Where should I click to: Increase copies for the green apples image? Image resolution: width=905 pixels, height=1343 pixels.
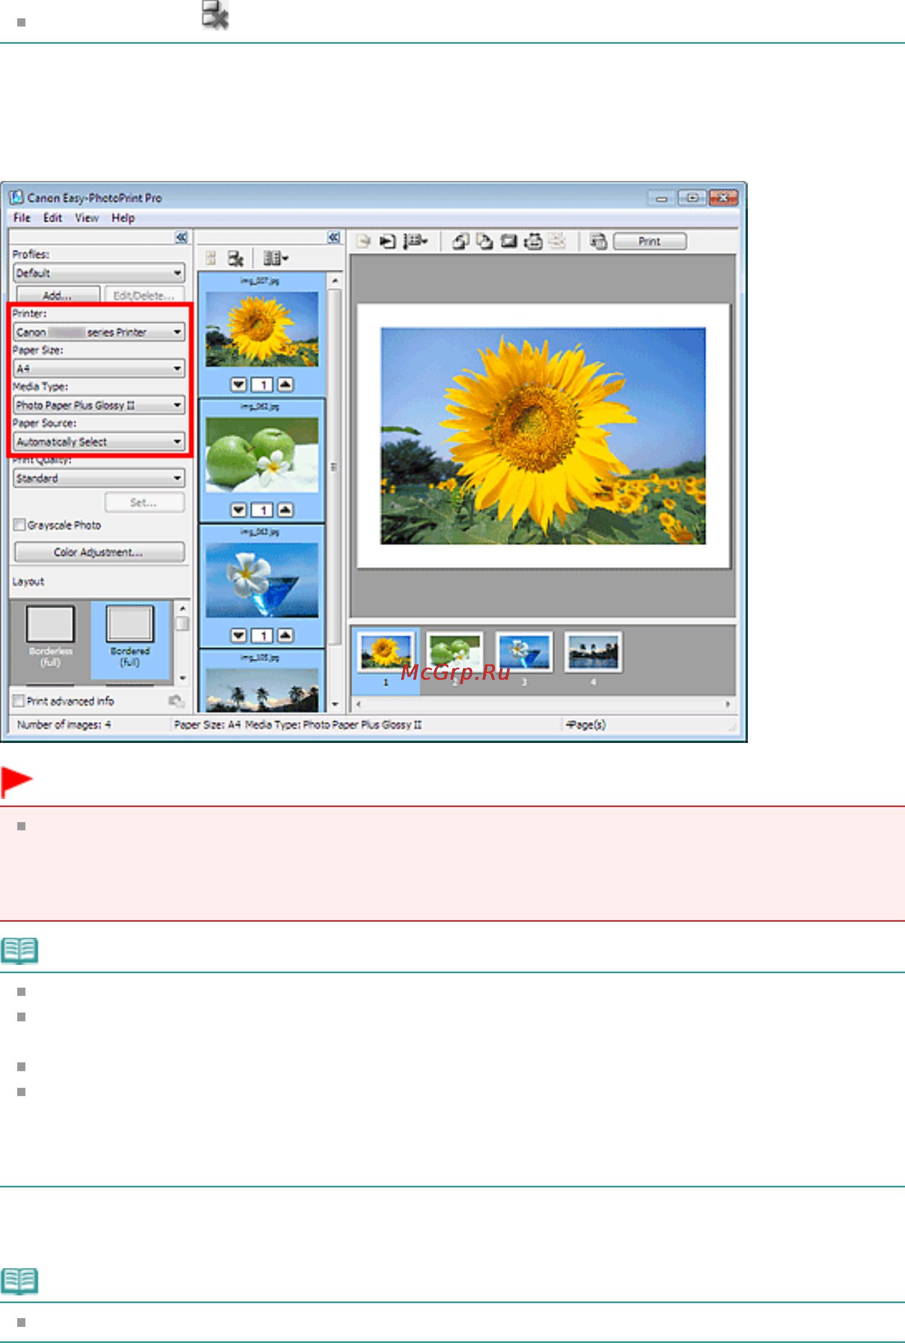click(285, 510)
